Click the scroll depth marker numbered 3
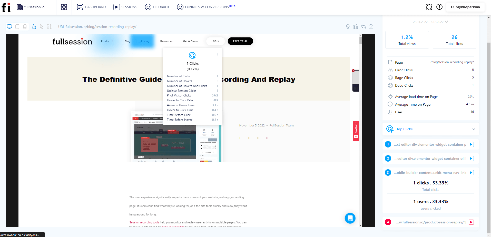 click(x=353, y=71)
